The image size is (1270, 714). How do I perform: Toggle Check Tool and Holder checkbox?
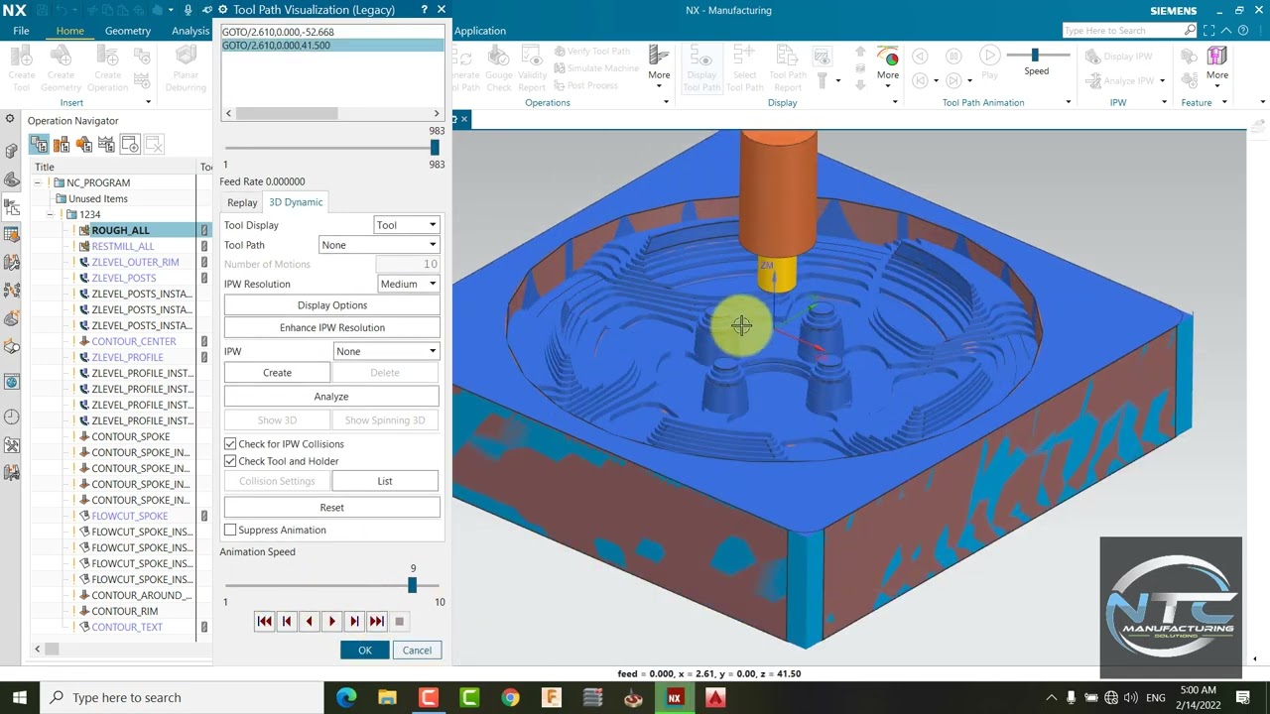point(230,461)
